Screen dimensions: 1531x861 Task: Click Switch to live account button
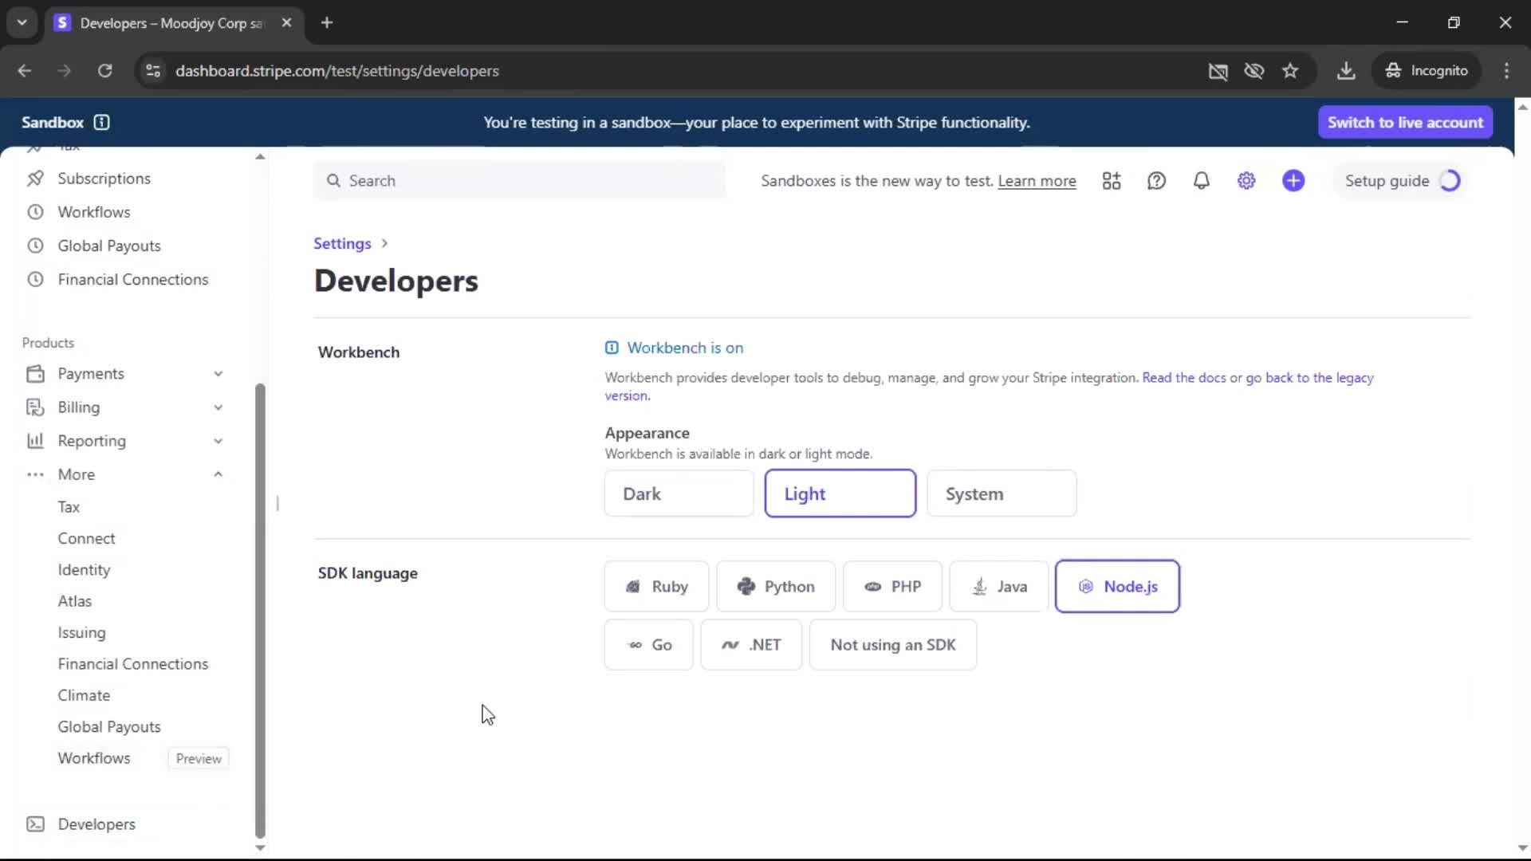1405,122
